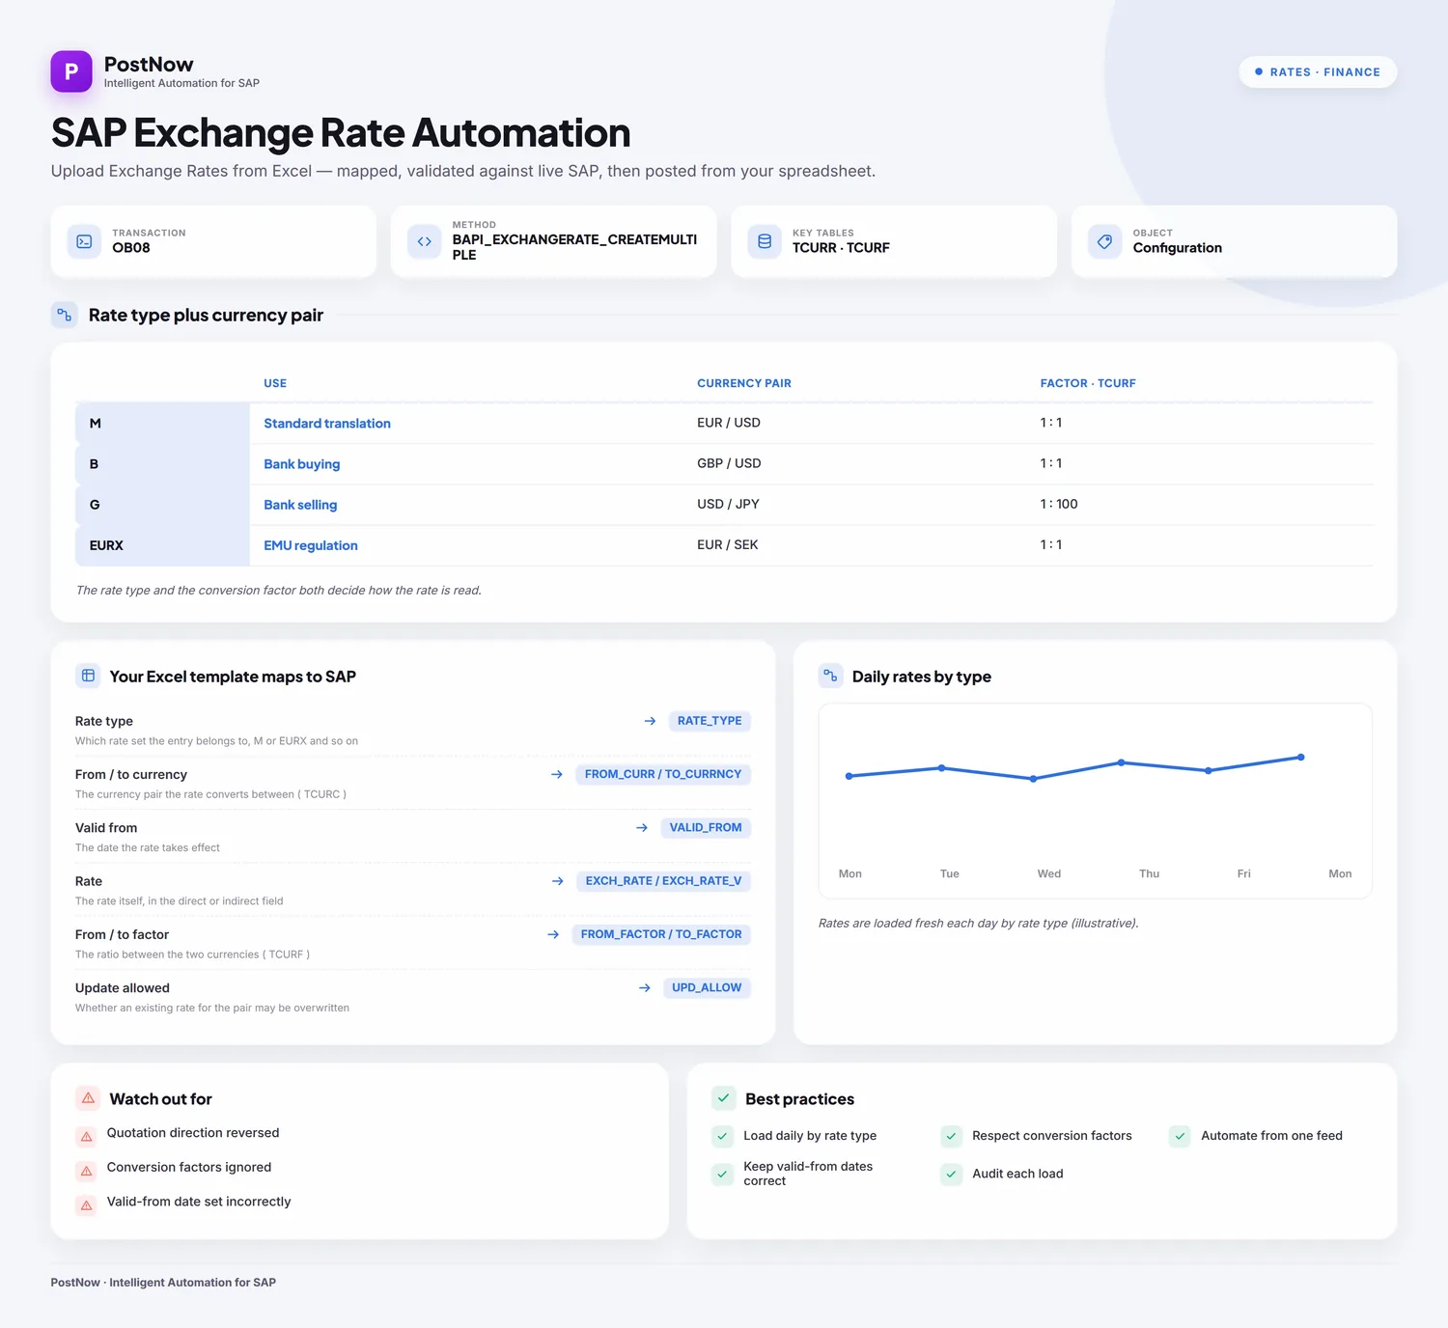Click check icon for 'Automate from one feed'

(1180, 1136)
